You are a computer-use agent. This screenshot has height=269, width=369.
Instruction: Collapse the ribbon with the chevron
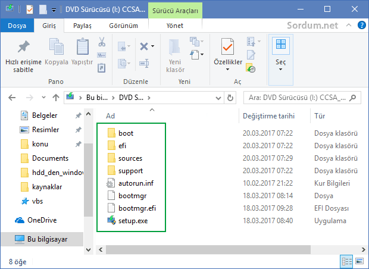pos(349,25)
